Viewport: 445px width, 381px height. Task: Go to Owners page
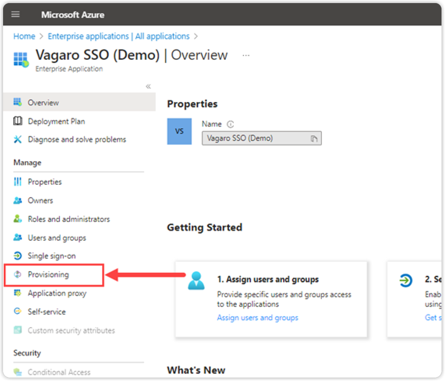[40, 201]
